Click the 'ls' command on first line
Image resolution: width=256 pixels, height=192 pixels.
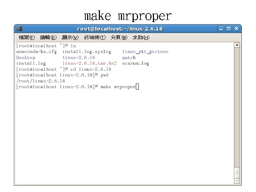tap(73, 46)
